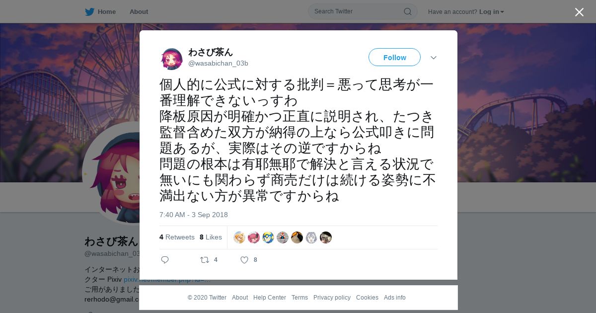Click the first liker's avatar thumbnail

[x=239, y=237]
